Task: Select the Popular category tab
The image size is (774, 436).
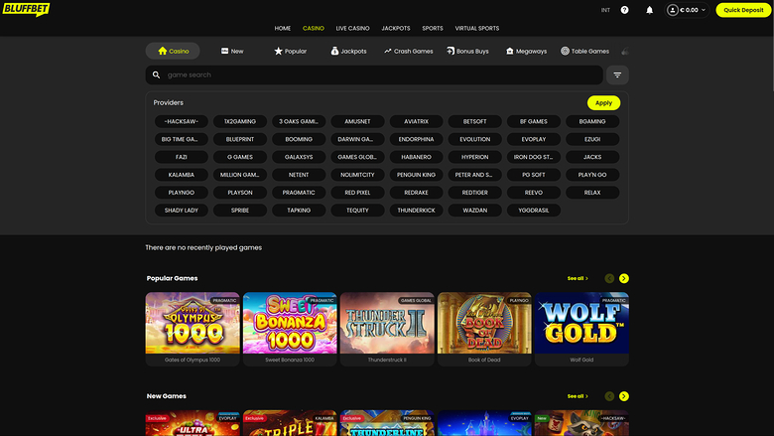Action: (x=290, y=51)
